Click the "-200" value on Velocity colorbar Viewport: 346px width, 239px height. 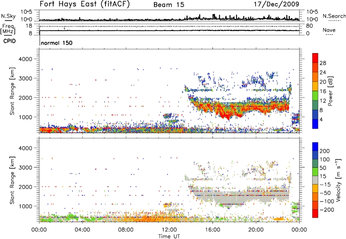[x=327, y=210]
